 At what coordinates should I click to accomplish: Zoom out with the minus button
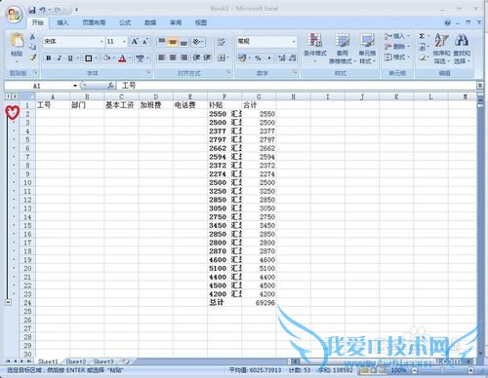[x=415, y=370]
